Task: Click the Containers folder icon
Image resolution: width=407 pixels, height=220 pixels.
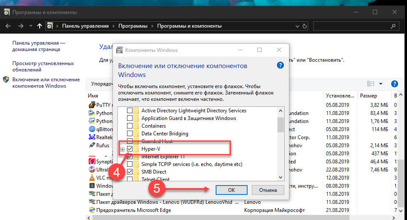Action: pyautogui.click(x=136, y=126)
